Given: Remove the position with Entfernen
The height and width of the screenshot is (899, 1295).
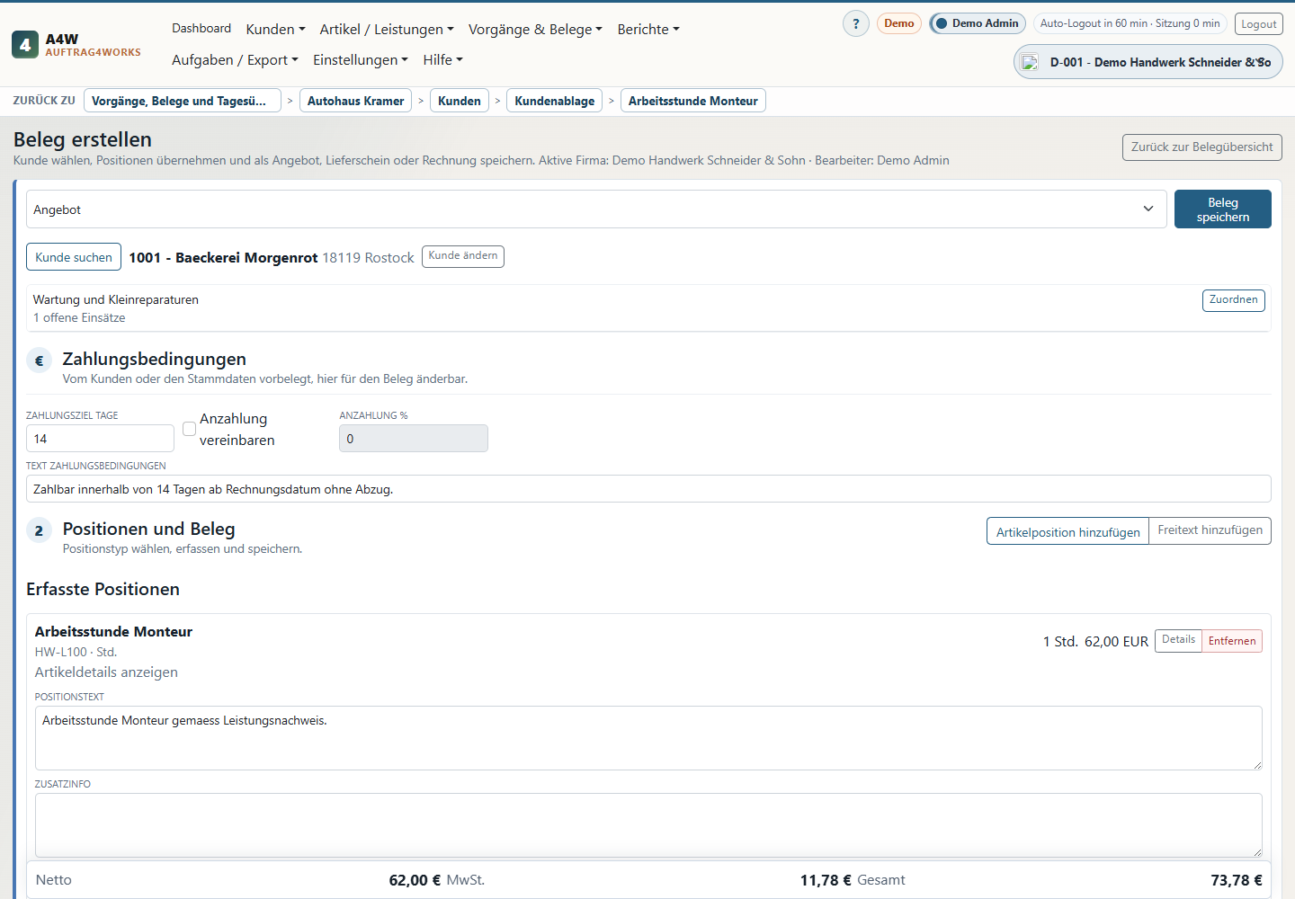Looking at the screenshot, I should click(x=1232, y=641).
